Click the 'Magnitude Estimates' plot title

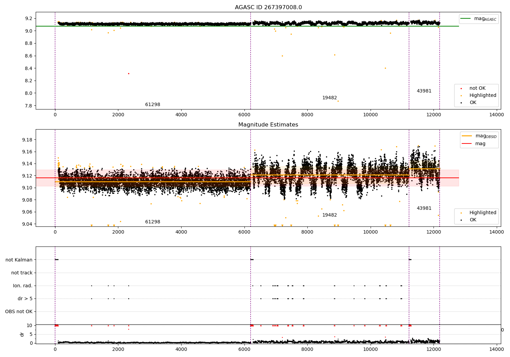(x=268, y=125)
